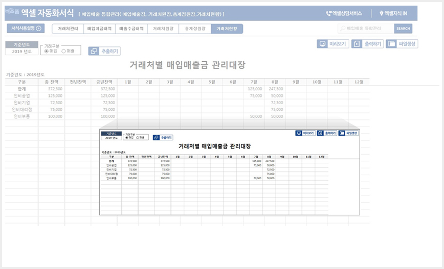Edit the 2019 년도 base year field

(22, 52)
